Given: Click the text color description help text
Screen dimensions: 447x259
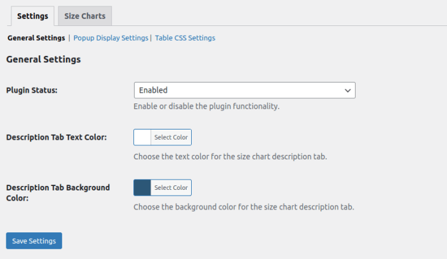Looking at the screenshot, I should coord(230,156).
